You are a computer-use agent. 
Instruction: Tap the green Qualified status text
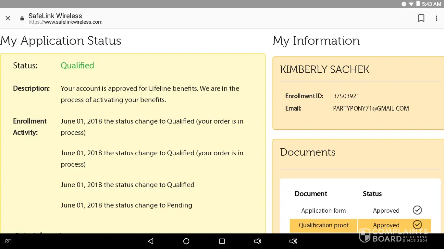click(x=77, y=65)
